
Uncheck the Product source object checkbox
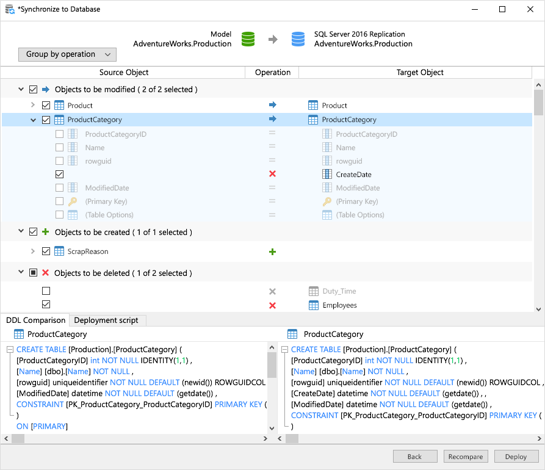tap(46, 105)
